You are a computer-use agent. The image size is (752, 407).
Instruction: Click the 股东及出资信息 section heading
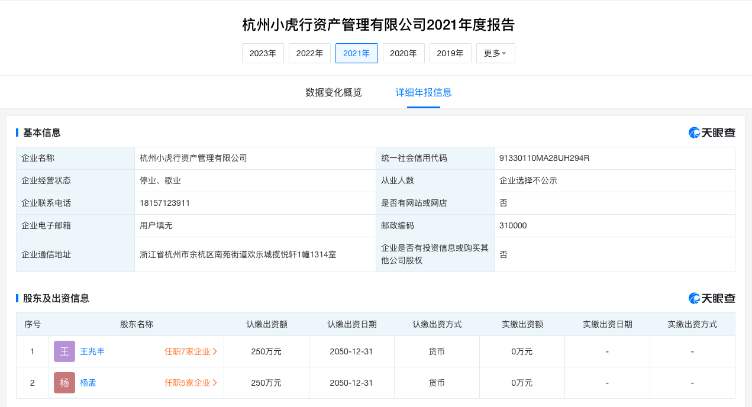(x=56, y=298)
